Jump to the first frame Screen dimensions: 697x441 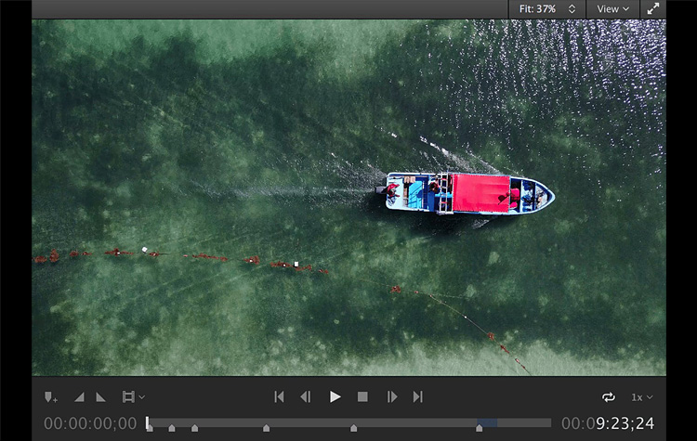pyautogui.click(x=279, y=396)
